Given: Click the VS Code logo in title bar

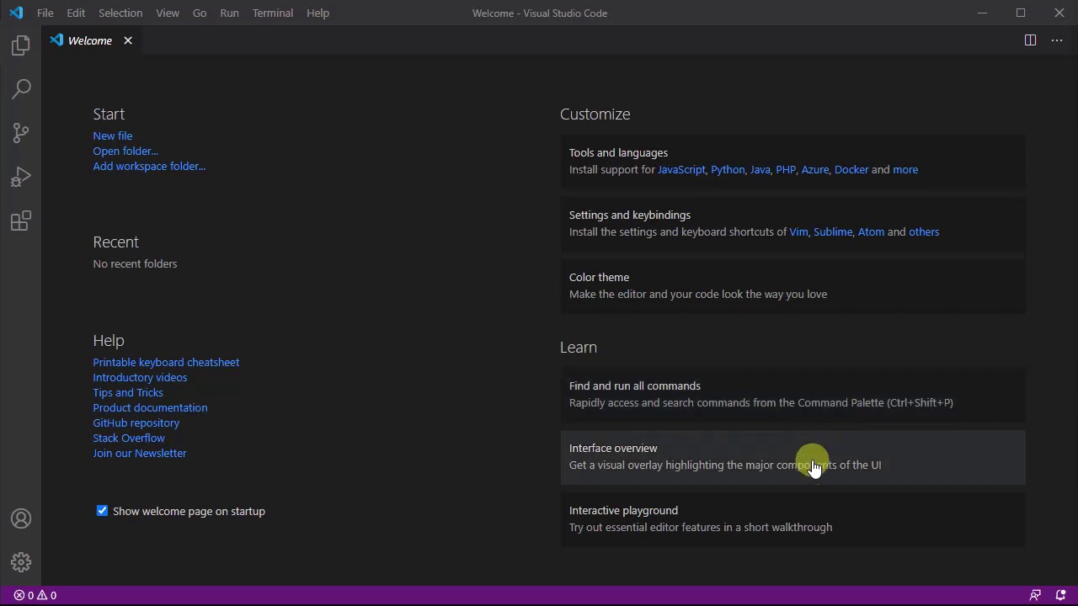Looking at the screenshot, I should point(16,13).
